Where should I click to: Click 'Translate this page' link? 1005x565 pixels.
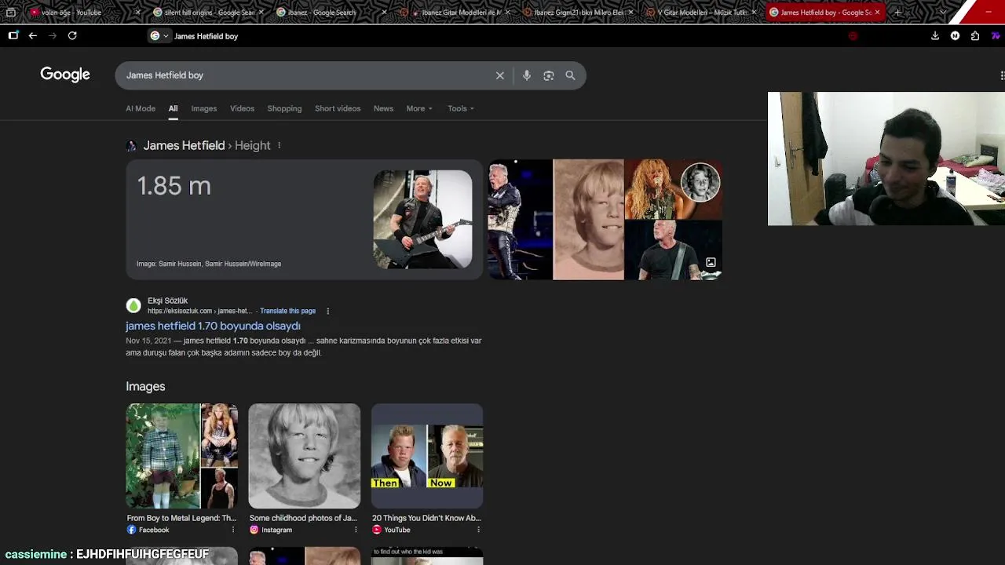pyautogui.click(x=287, y=311)
